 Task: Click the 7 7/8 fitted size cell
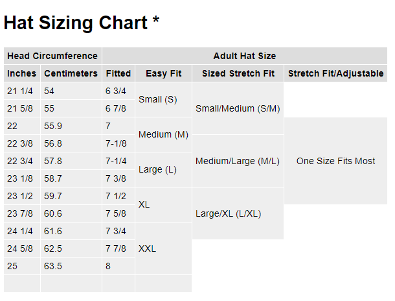tap(116, 248)
